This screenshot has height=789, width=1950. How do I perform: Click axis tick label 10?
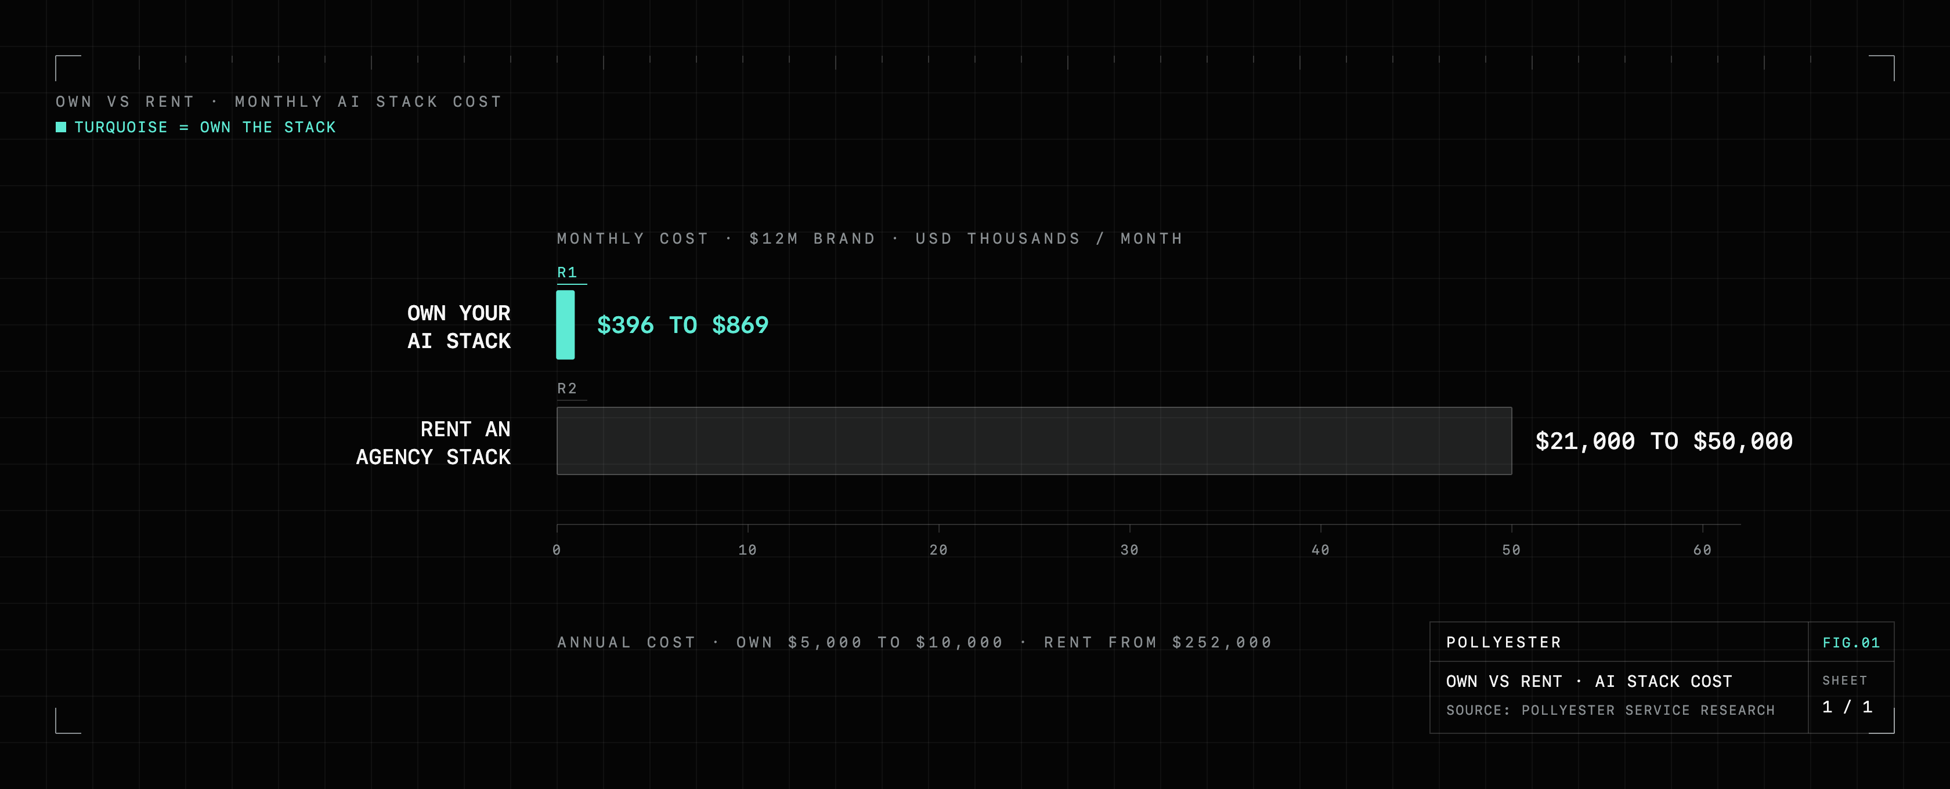tap(748, 550)
